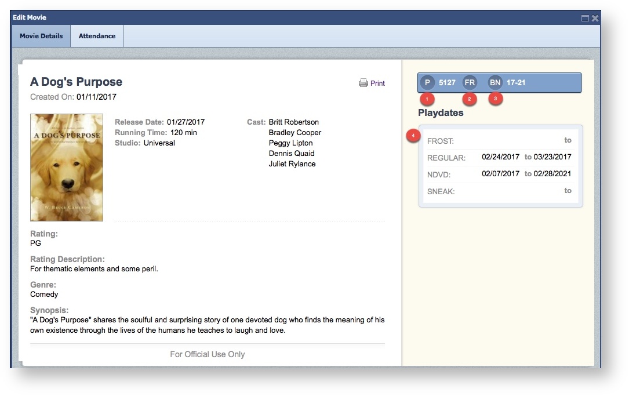This screenshot has height=396, width=629.
Task: Maximize the Edit Movie window
Action: (585, 18)
